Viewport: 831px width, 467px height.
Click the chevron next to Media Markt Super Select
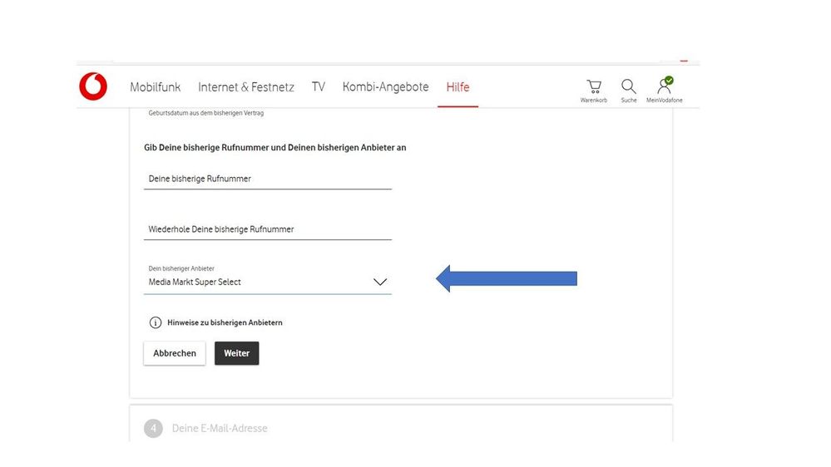pyautogui.click(x=380, y=282)
